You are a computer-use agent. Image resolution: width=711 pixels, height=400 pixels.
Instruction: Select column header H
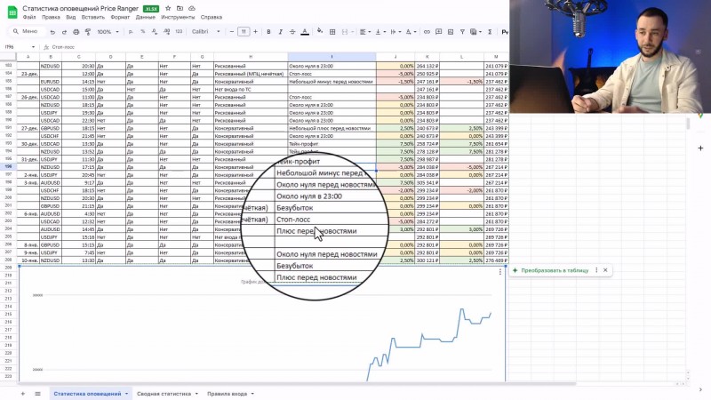point(251,57)
